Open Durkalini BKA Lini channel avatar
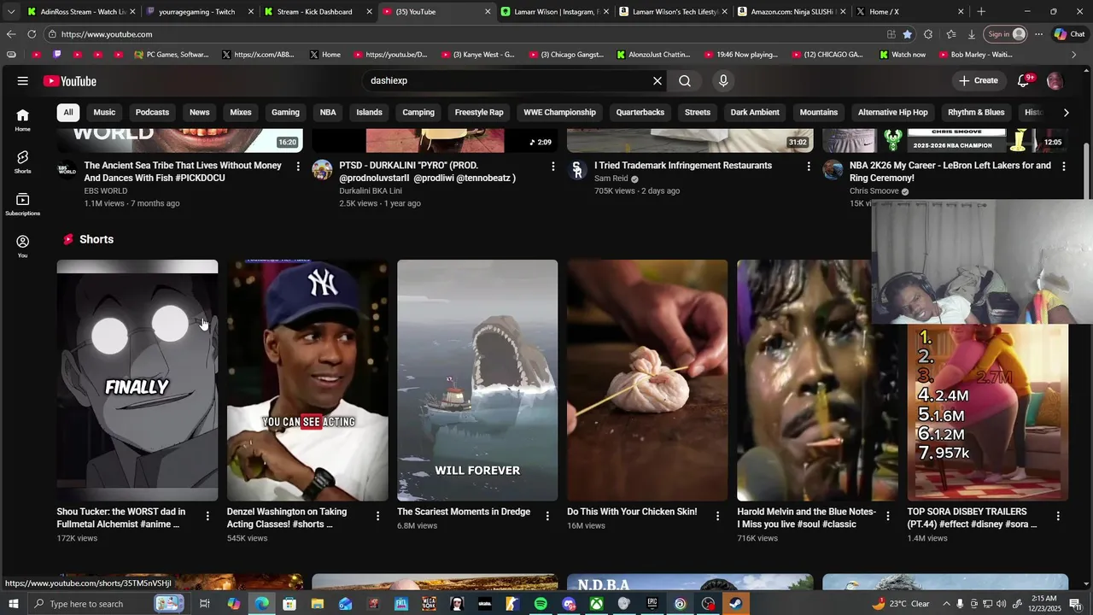Screen dimensions: 1093x615 [x=322, y=169]
